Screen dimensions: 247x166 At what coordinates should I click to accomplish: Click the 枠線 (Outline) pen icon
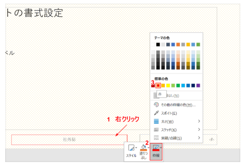coord(155,147)
